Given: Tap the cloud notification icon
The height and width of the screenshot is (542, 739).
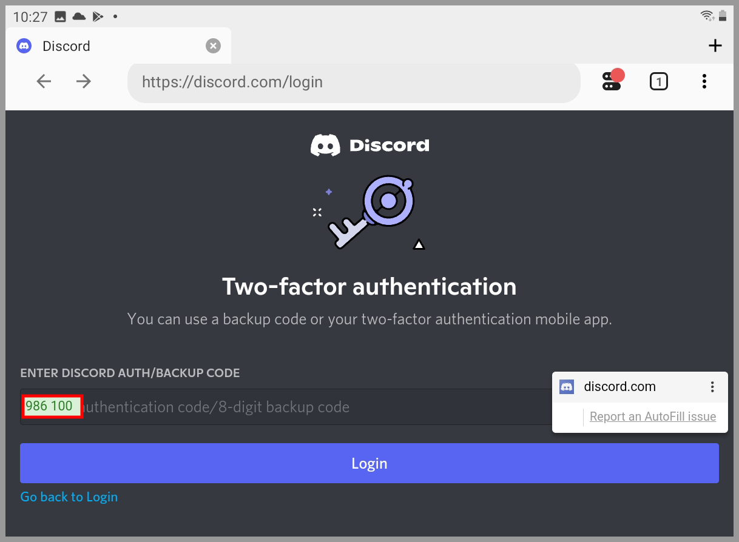Looking at the screenshot, I should click(79, 17).
